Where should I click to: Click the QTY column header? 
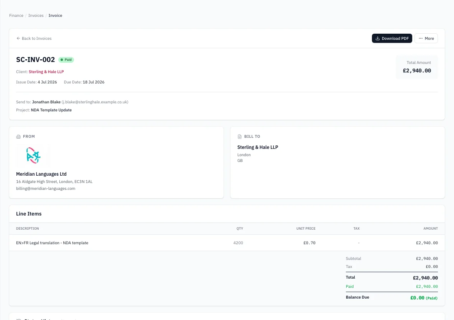[240, 229]
